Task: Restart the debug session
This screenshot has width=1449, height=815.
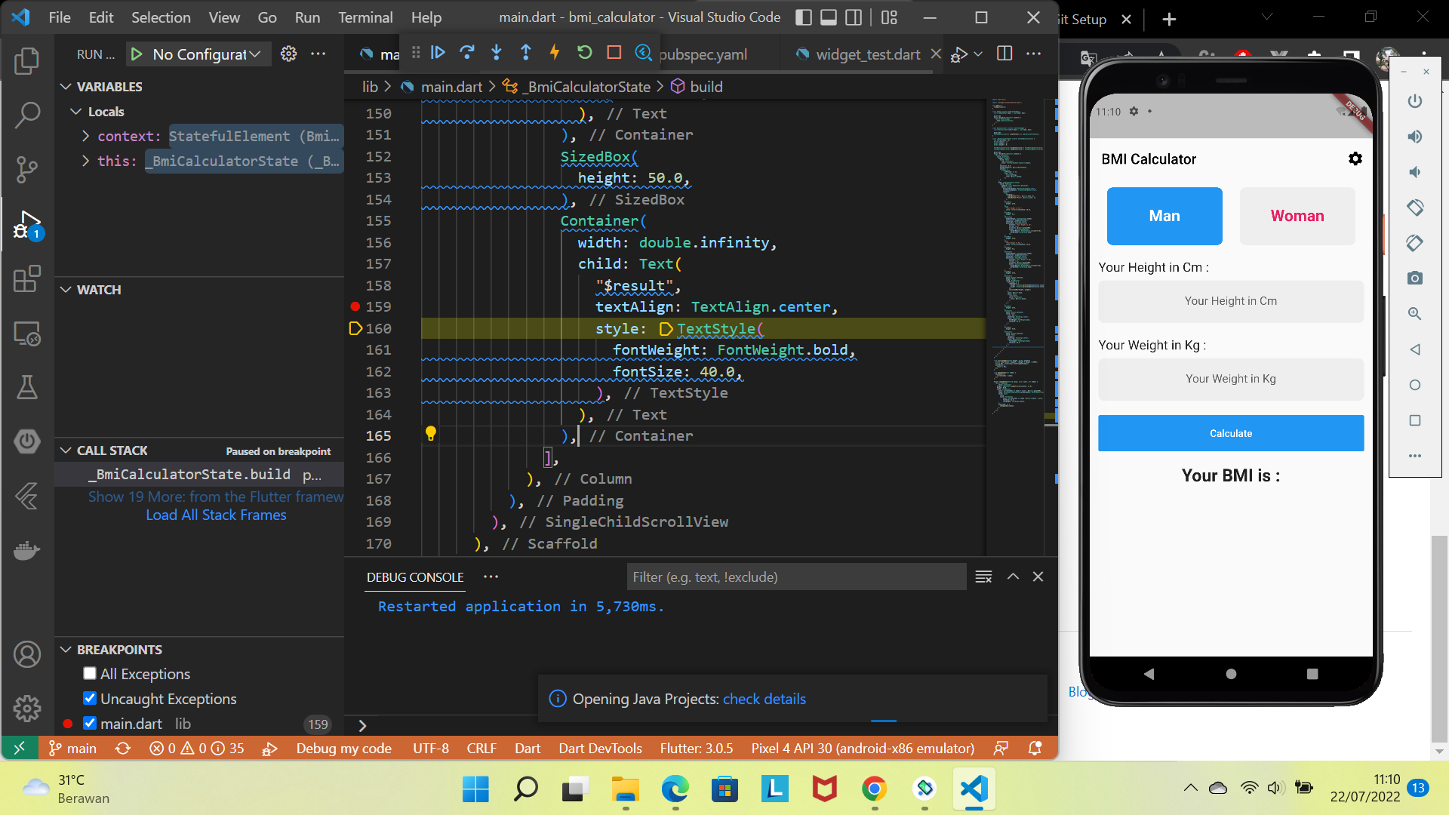Action: [x=585, y=53]
